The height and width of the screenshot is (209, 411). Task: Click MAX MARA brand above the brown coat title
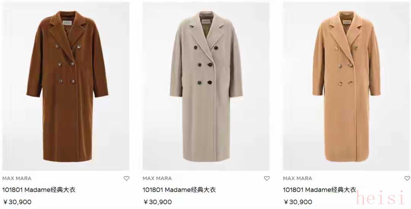(x=17, y=178)
